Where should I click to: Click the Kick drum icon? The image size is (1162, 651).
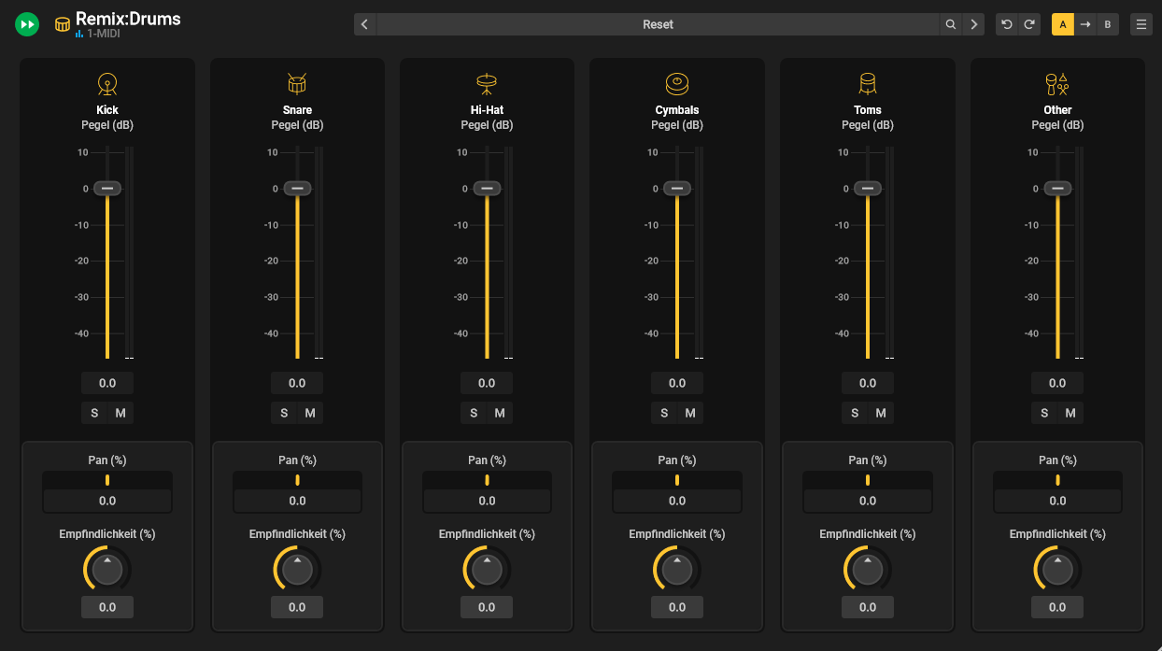click(107, 85)
